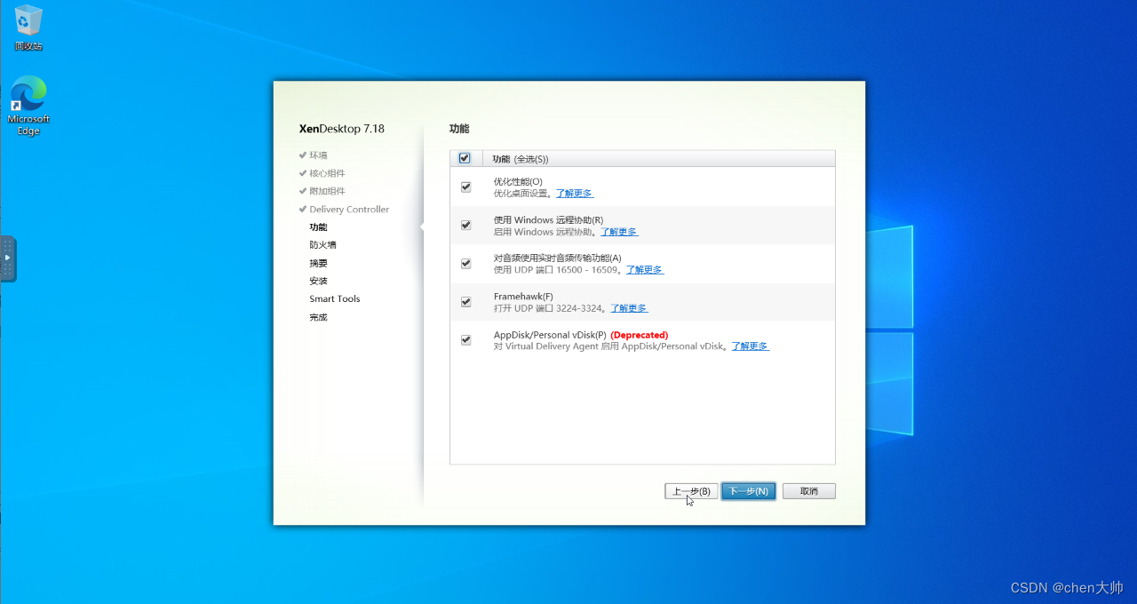Expand the left edge toolbar handle

click(8, 258)
